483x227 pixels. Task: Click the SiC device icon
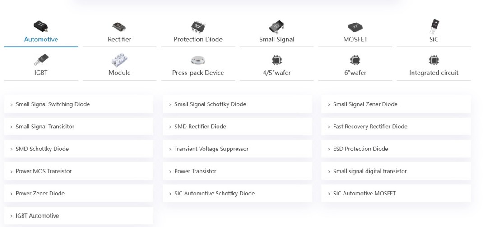point(434,26)
